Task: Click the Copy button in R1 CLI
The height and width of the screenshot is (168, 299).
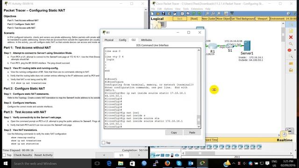Action: [174, 133]
